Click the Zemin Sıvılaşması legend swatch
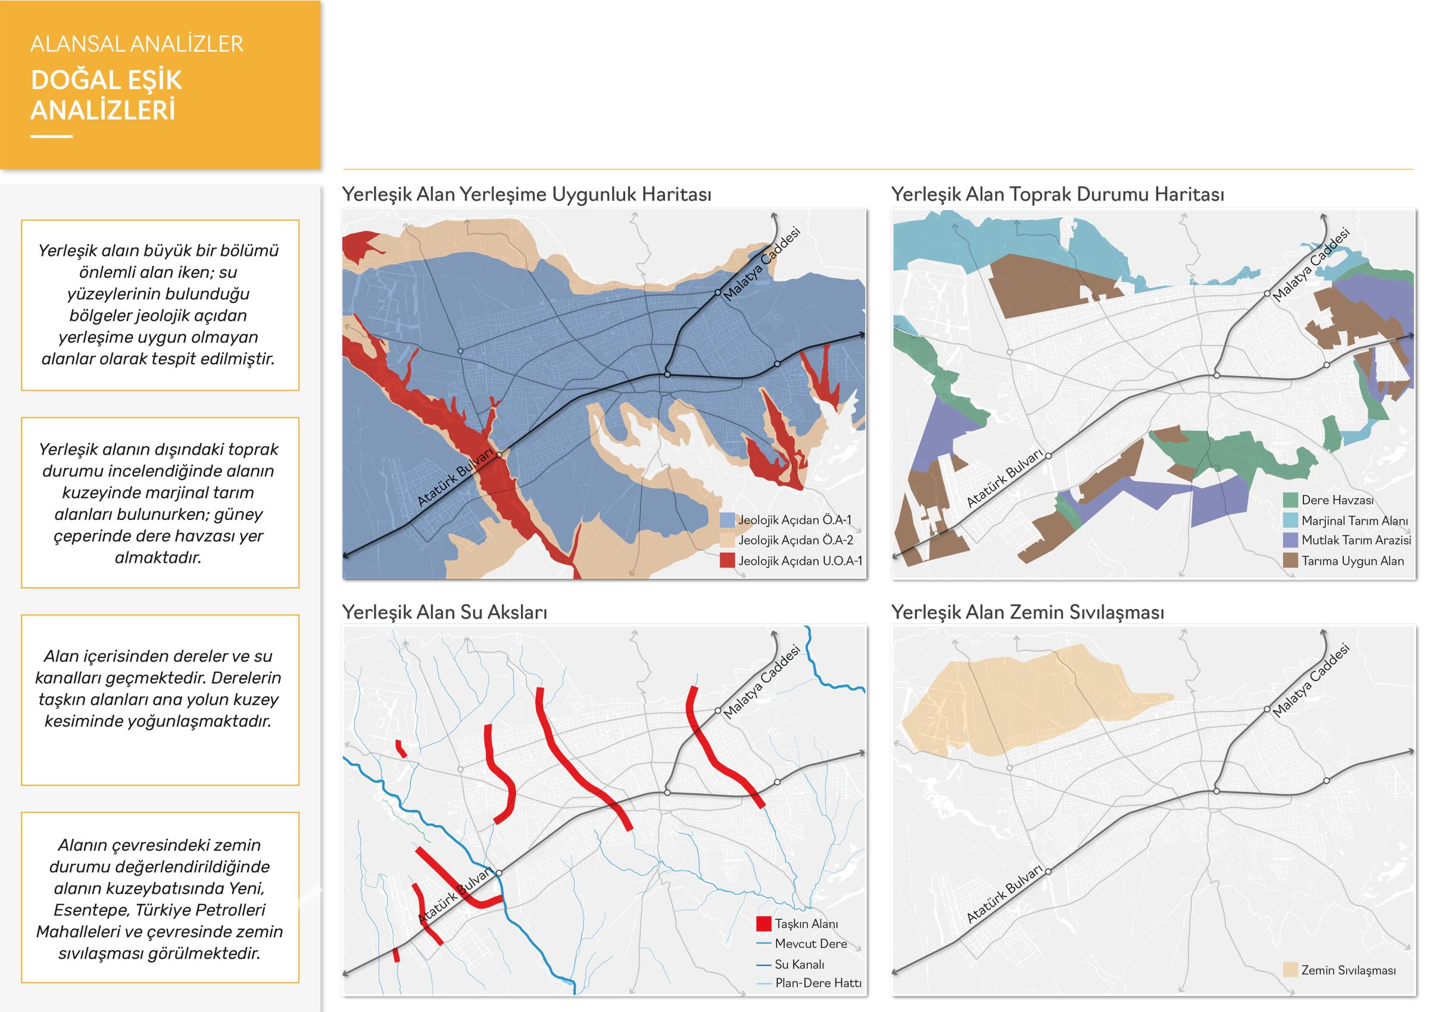The width and height of the screenshot is (1429, 1012). click(x=1291, y=970)
